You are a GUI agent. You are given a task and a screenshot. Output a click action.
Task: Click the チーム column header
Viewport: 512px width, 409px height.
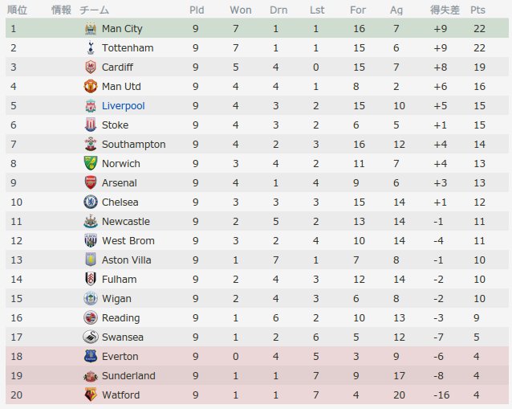point(95,10)
